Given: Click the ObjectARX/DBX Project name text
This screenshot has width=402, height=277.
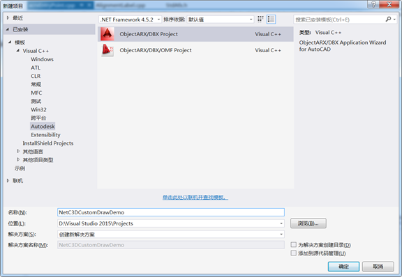Looking at the screenshot, I should coord(149,34).
